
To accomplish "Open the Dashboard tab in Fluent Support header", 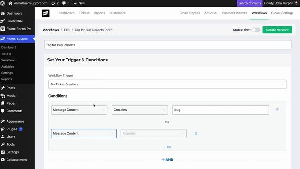I will (67, 13).
